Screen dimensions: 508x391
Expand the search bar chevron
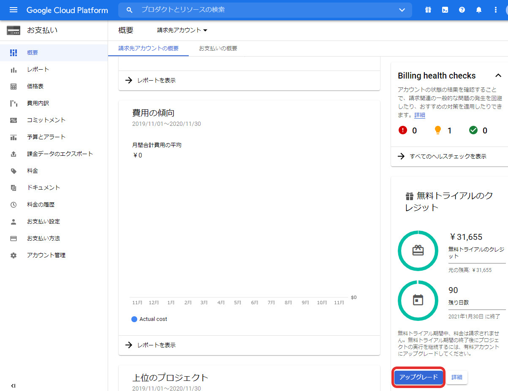[402, 10]
